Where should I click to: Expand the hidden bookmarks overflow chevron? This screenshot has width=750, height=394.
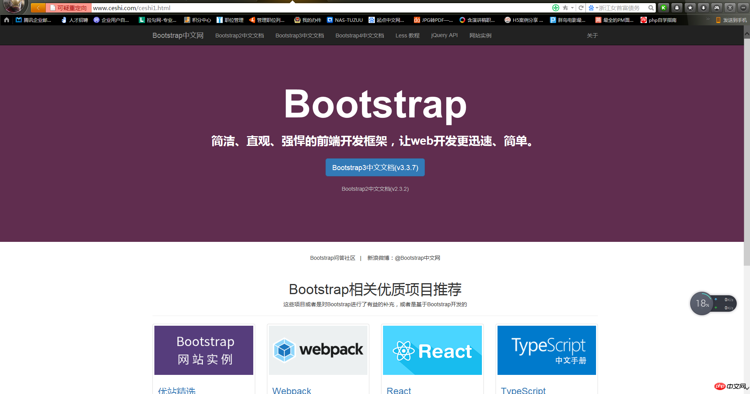point(708,19)
